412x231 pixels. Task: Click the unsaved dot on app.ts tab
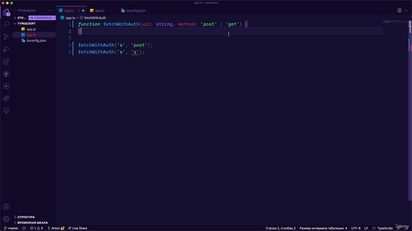coord(83,11)
